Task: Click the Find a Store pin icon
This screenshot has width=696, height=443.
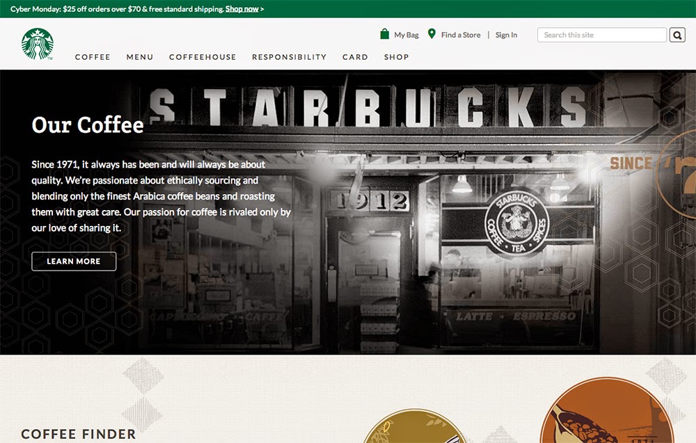Action: 432,34
